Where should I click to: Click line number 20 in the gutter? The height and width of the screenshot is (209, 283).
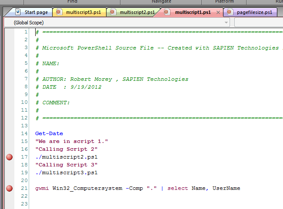click(x=24, y=180)
